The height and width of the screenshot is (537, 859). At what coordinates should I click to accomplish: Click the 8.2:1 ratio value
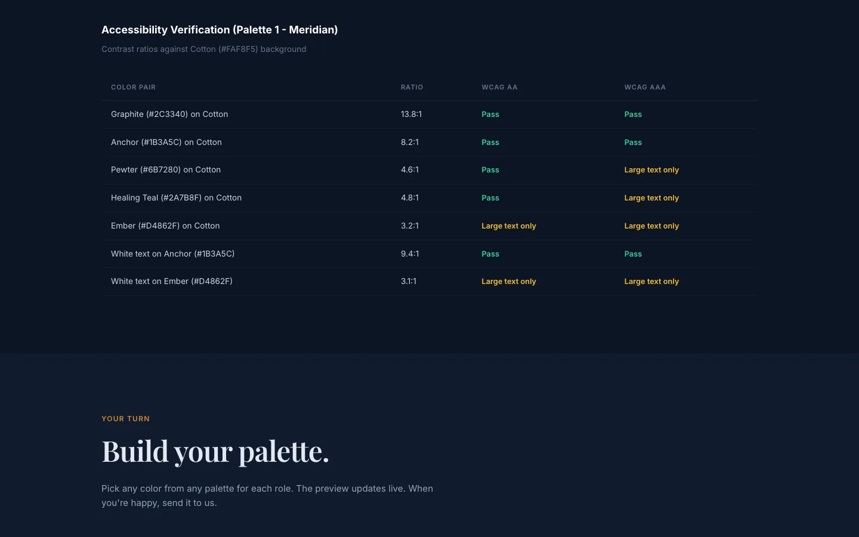pyautogui.click(x=410, y=142)
